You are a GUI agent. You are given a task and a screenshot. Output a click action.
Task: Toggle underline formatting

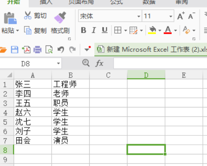[x=105, y=30]
